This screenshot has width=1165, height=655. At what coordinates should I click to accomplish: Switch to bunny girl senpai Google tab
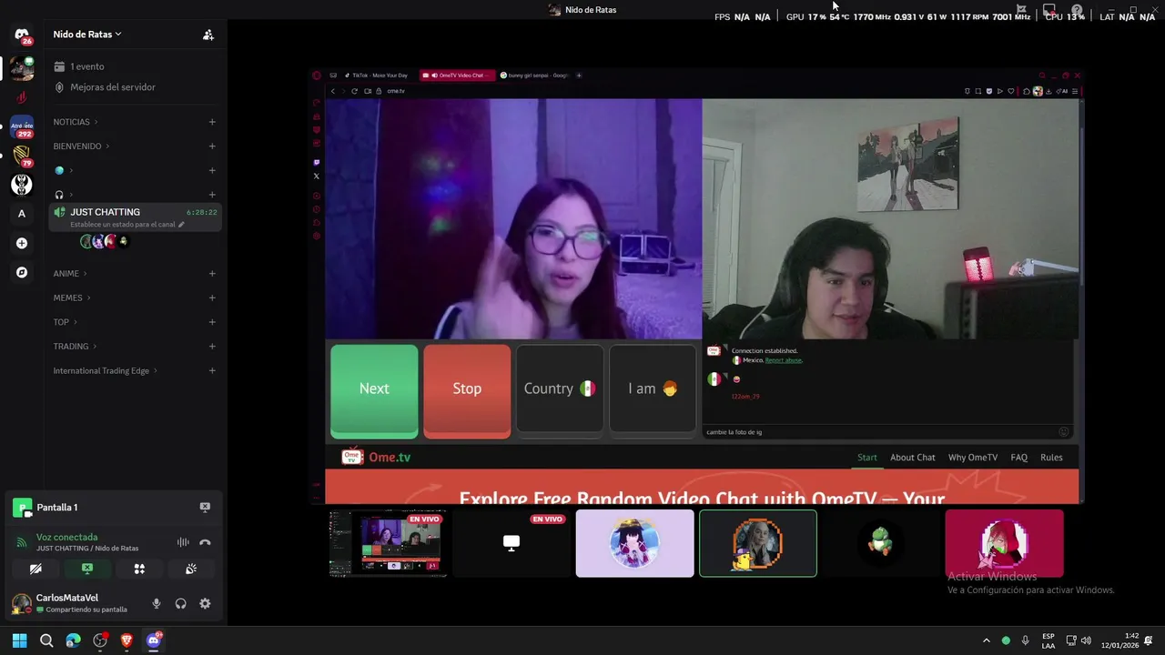534,76
